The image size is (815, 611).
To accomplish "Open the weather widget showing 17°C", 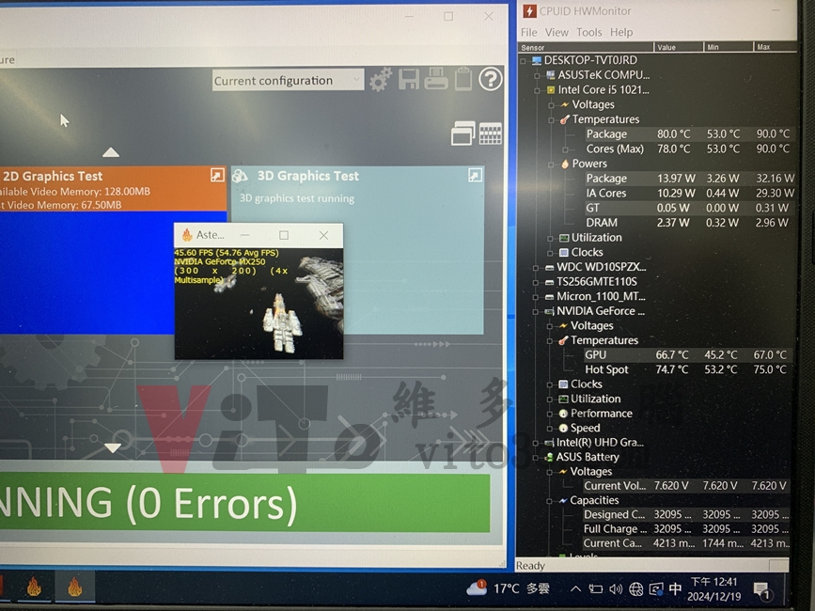I will click(x=508, y=588).
